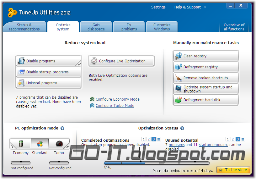Click the wrench beside the Turbo gauge
The height and width of the screenshot is (179, 256).
click(67, 147)
